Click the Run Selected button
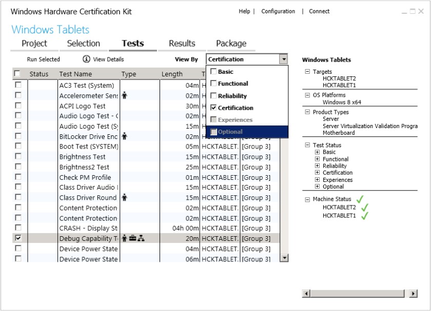431x311 pixels. pos(43,59)
